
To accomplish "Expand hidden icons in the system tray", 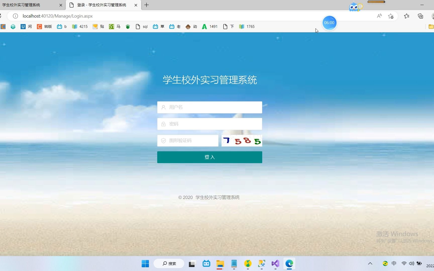I will click(370, 264).
